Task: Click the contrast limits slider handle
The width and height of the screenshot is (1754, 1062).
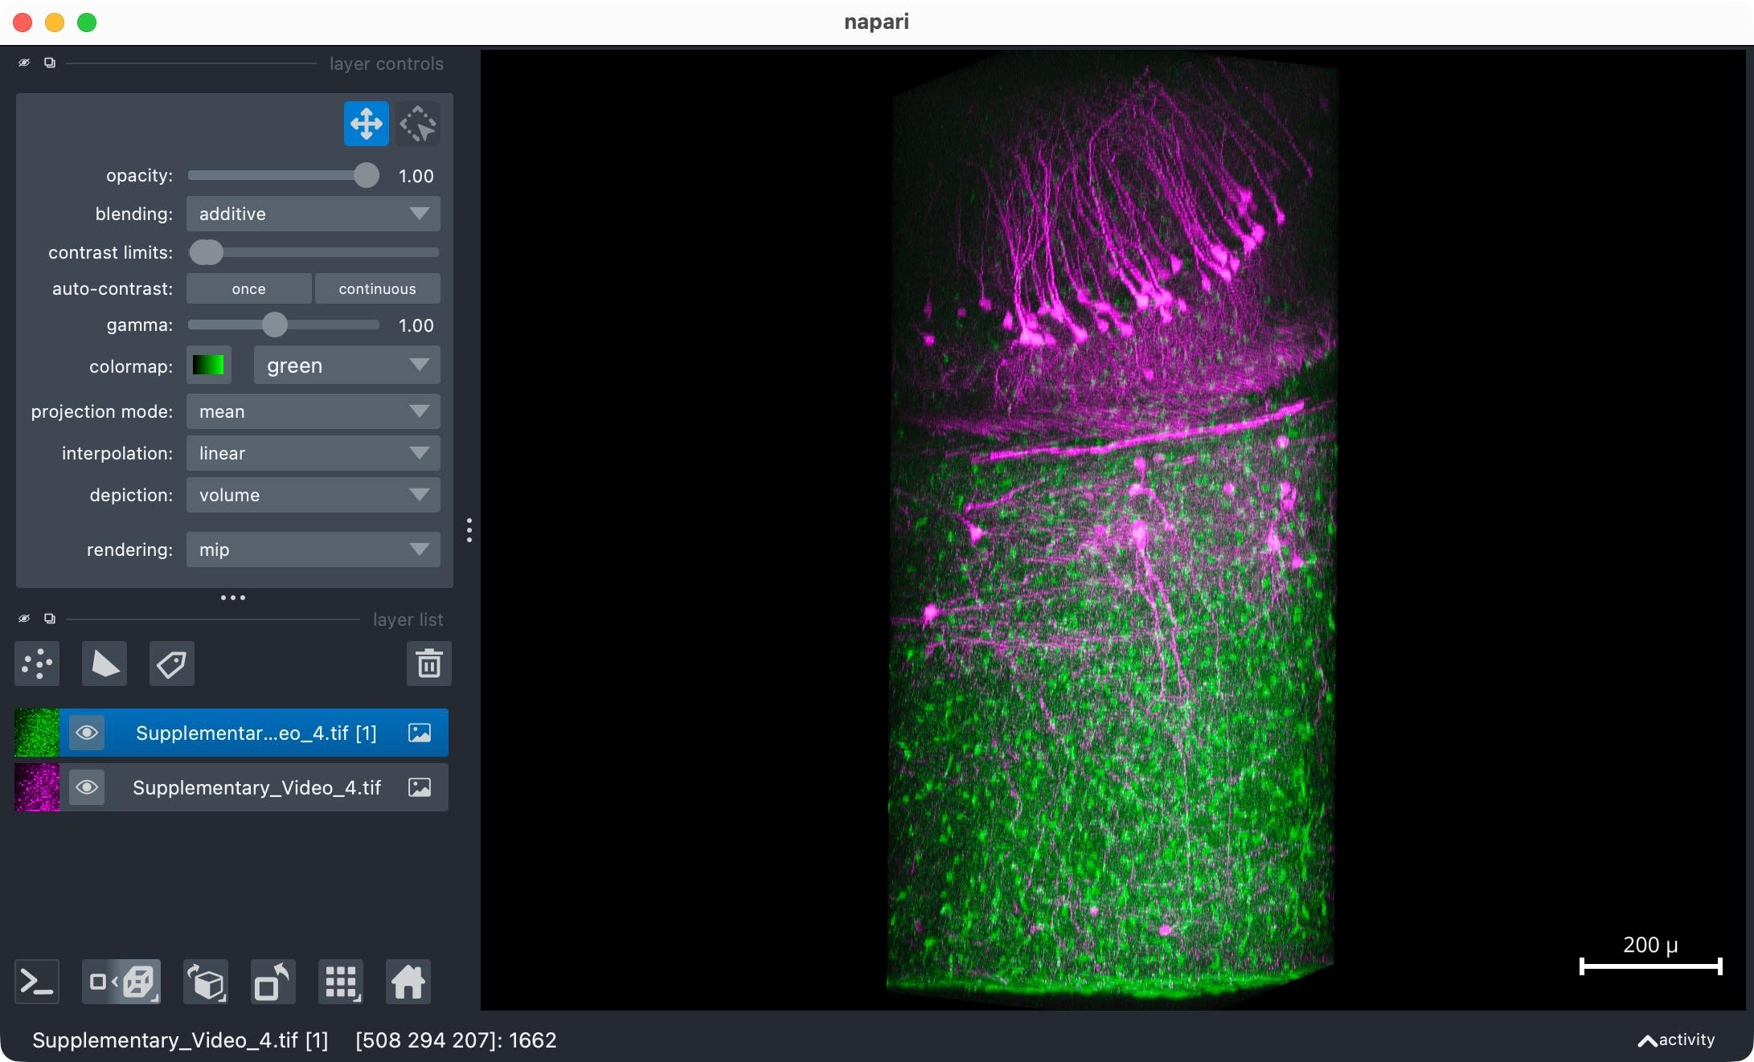Action: coord(206,252)
